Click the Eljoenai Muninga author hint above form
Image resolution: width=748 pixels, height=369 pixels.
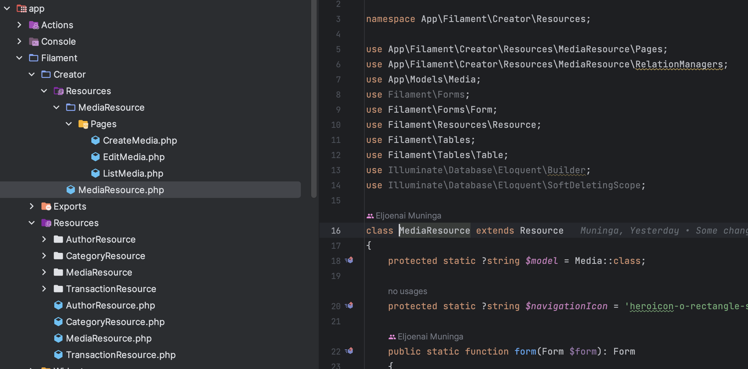430,337
